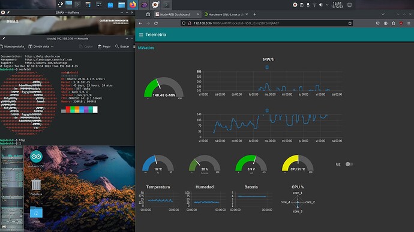Open a new Firefox tab
This screenshot has height=232, width=414.
click(254, 14)
